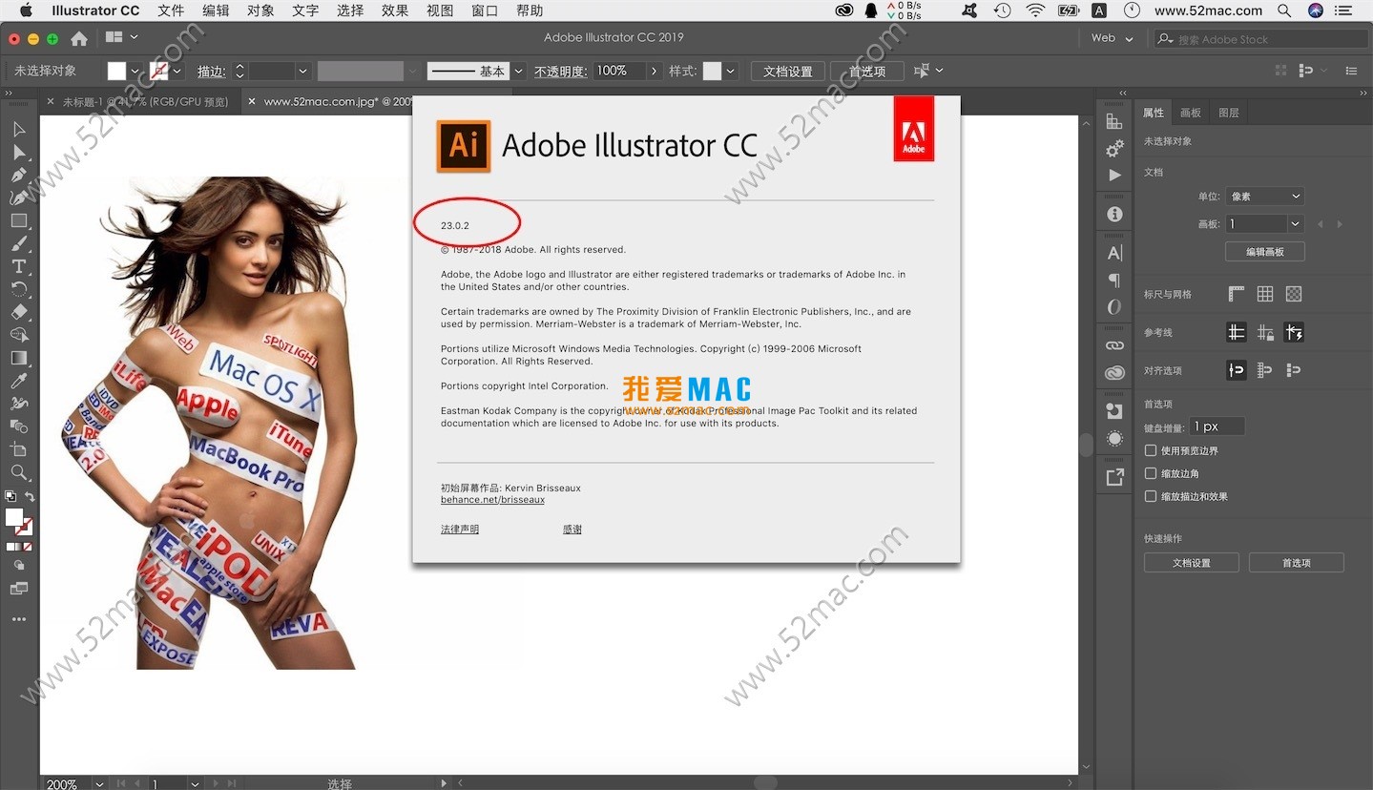Screen dimensions: 1373x790
Task: Open the 文件 menu
Action: click(x=171, y=10)
